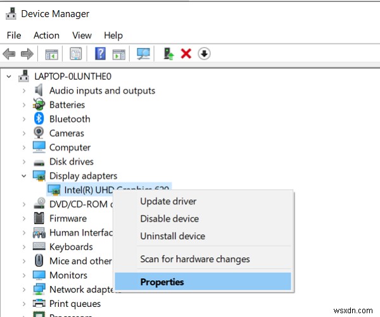Select the Monitors tree label
This screenshot has height=317, width=380.
click(68, 275)
